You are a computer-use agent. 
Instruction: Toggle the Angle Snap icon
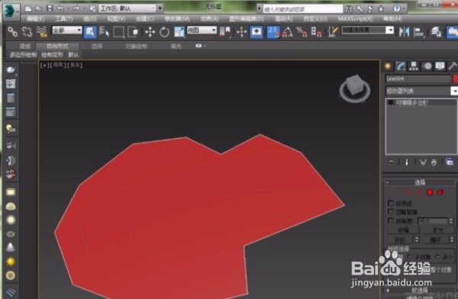pyautogui.click(x=288, y=31)
